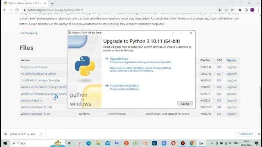Launch Opera browser from taskbar
The height and width of the screenshot is (147, 262).
173,143
